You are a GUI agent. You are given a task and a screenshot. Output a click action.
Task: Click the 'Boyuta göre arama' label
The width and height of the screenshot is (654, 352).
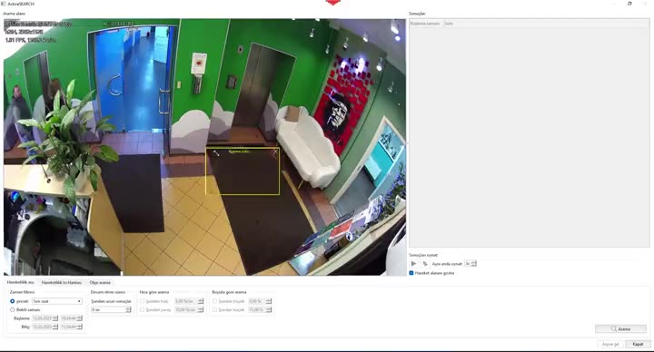pos(229,292)
